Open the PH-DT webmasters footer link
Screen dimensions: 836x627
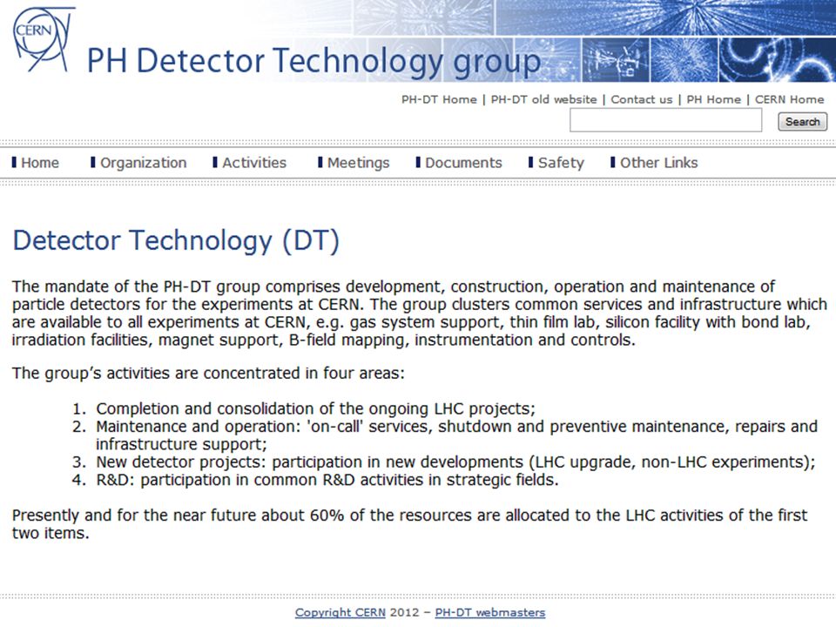490,612
